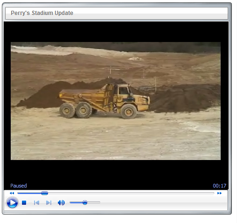The image size is (237, 223).
Task: Stop the video with the square button
Action: tap(24, 202)
